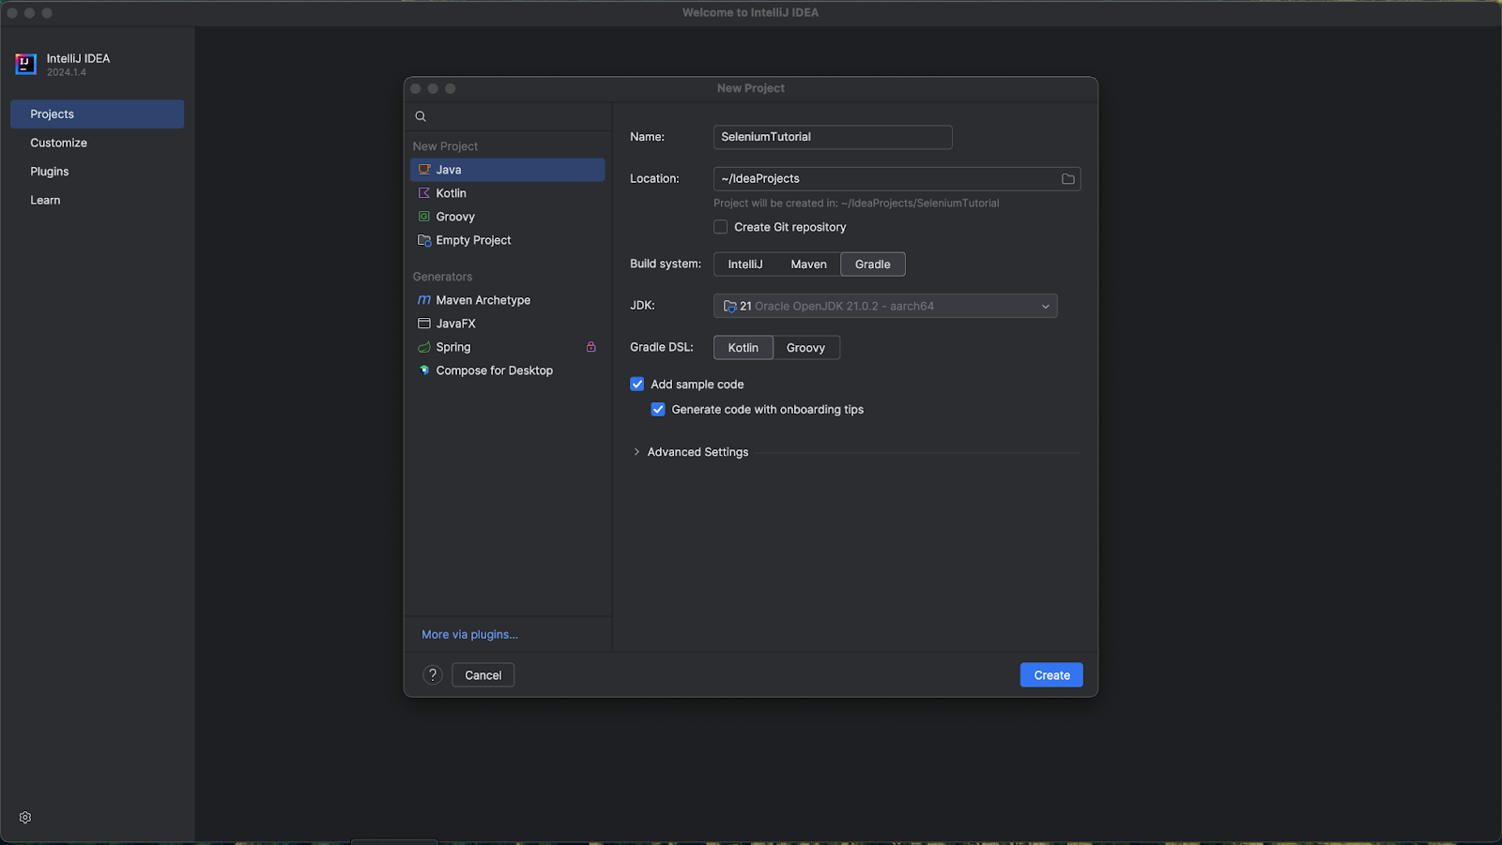The image size is (1502, 845).
Task: Open settings gear in bottom-left corner
Action: coord(24,817)
